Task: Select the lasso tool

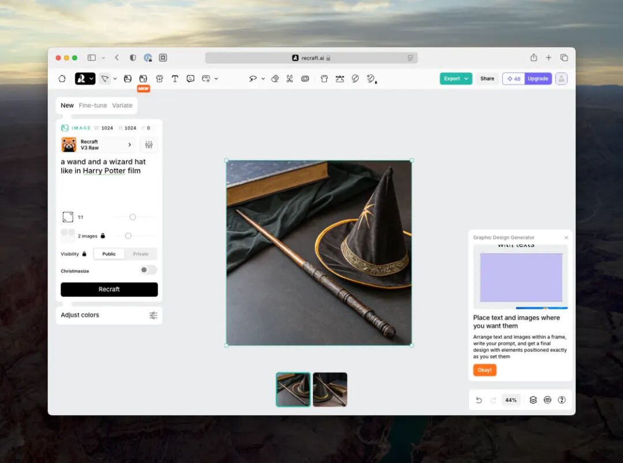Action: [x=253, y=78]
